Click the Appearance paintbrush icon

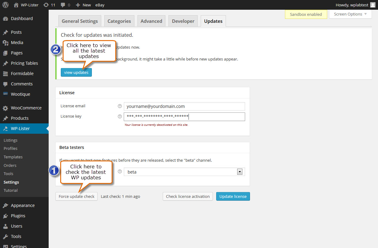click(5, 205)
